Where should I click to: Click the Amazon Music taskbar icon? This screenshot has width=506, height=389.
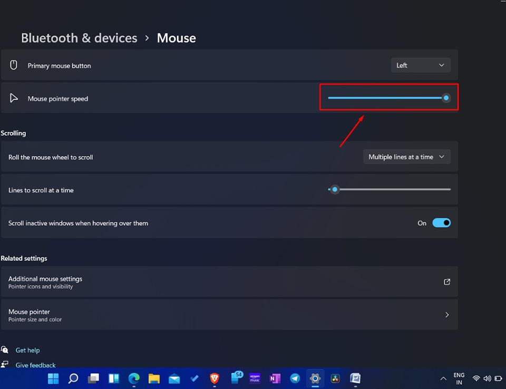(255, 378)
